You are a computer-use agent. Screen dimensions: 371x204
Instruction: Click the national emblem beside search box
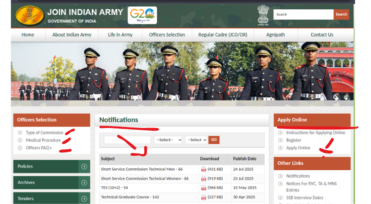(263, 15)
